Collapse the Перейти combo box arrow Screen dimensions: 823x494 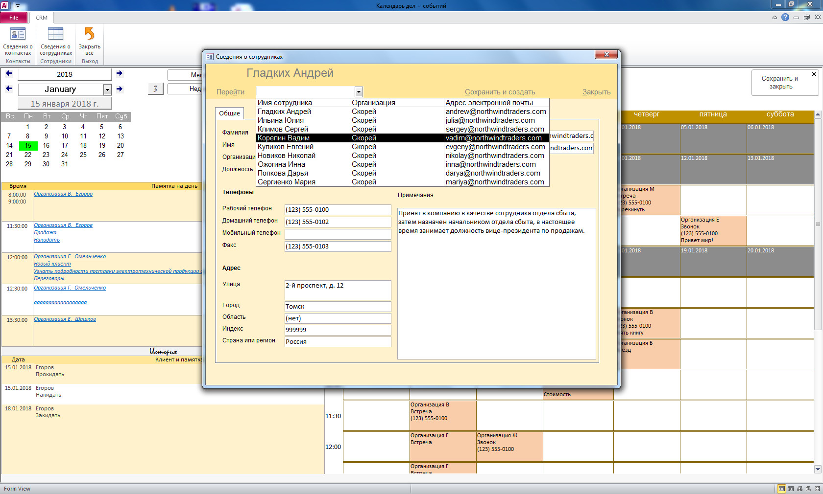pos(359,91)
